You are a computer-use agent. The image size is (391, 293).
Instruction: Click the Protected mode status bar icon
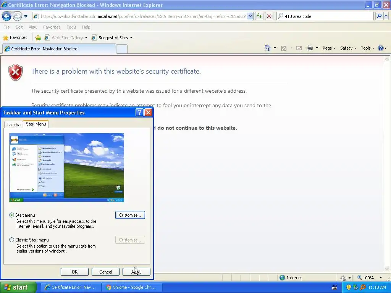pyautogui.click(x=343, y=278)
